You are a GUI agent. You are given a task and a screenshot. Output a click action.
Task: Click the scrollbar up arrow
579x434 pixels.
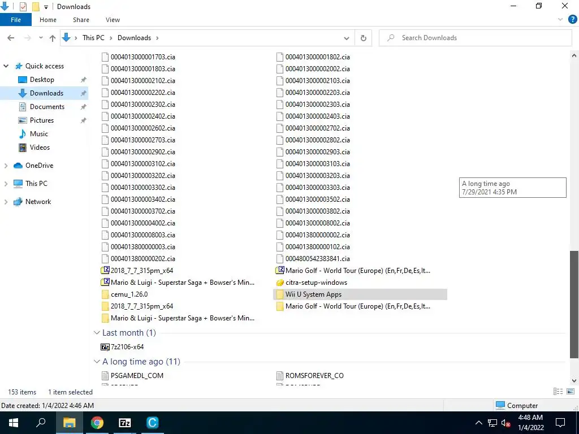pos(574,56)
